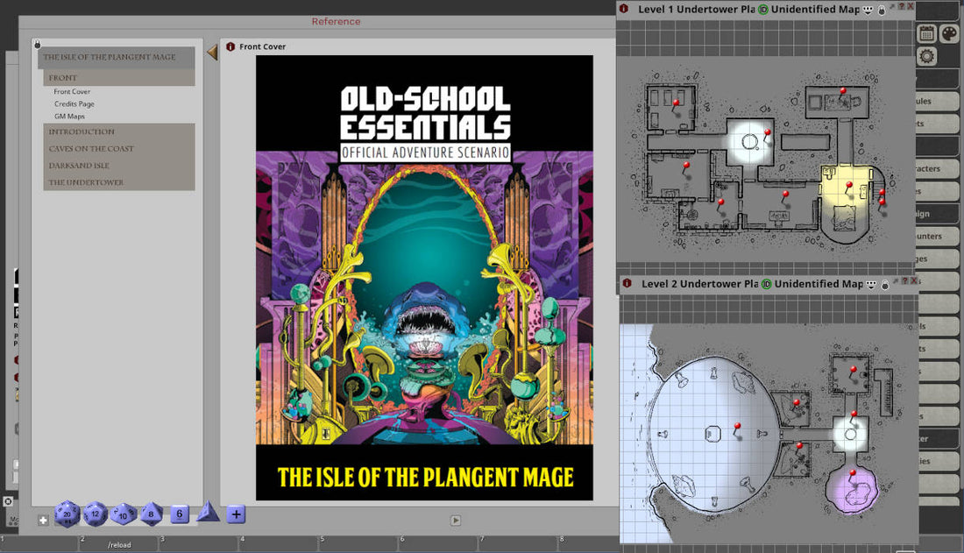Screen dimensions: 964x553
Task: Open the color palette icon
Action: pyautogui.click(x=949, y=33)
